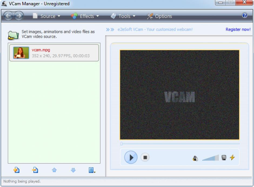Image resolution: width=254 pixels, height=187 pixels.
Task: Click the Register now! link
Action: 238,29
